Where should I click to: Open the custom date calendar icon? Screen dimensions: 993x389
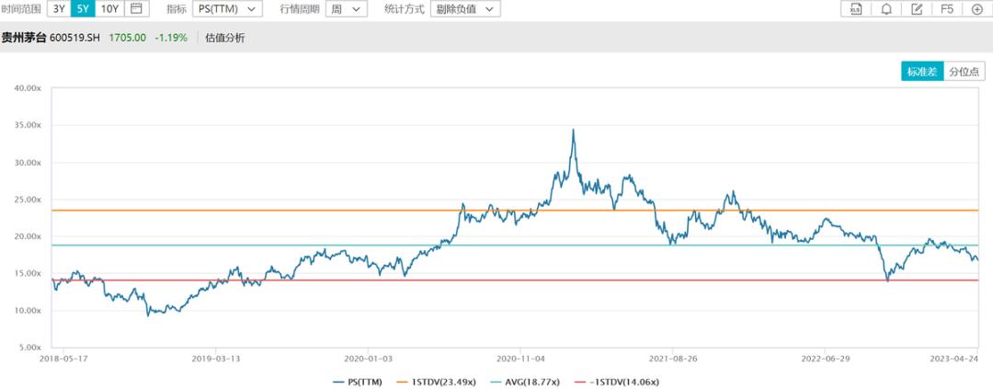[136, 9]
